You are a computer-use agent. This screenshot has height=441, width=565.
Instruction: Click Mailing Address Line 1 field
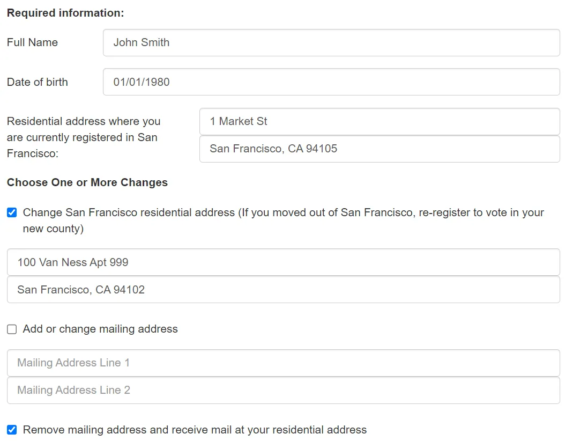283,363
